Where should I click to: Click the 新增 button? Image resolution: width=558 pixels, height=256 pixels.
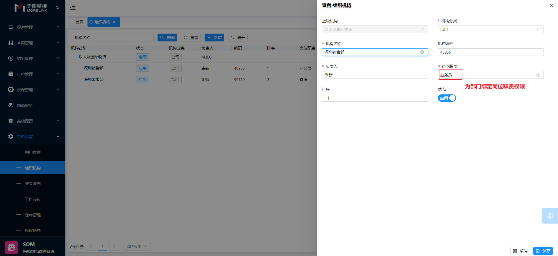pos(214,38)
